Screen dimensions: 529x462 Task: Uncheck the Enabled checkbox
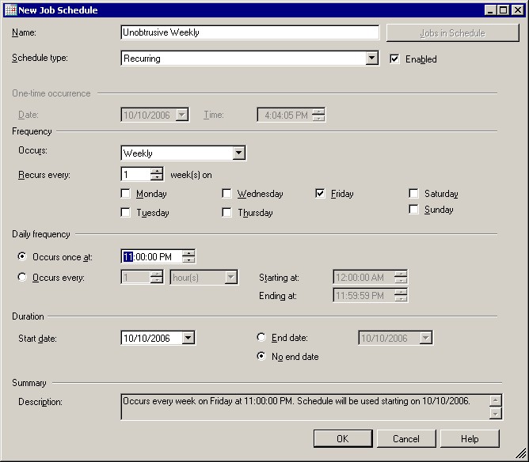pos(395,59)
